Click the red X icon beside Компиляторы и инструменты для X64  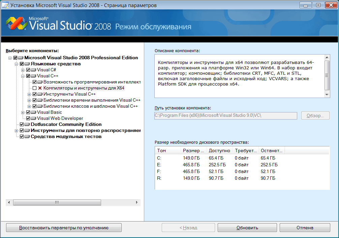pos(40,88)
